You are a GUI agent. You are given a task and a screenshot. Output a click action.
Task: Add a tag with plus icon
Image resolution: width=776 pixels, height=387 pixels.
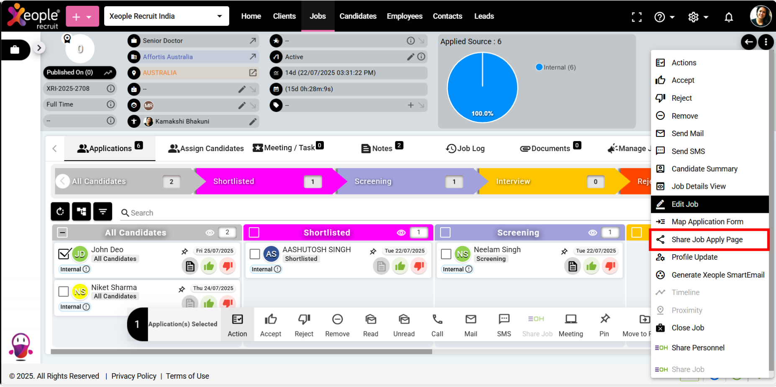click(x=411, y=105)
